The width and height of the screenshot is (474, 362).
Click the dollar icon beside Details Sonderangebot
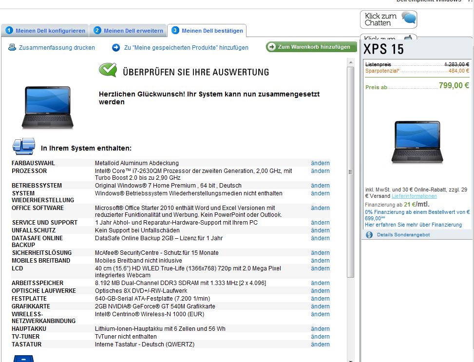tap(369, 235)
